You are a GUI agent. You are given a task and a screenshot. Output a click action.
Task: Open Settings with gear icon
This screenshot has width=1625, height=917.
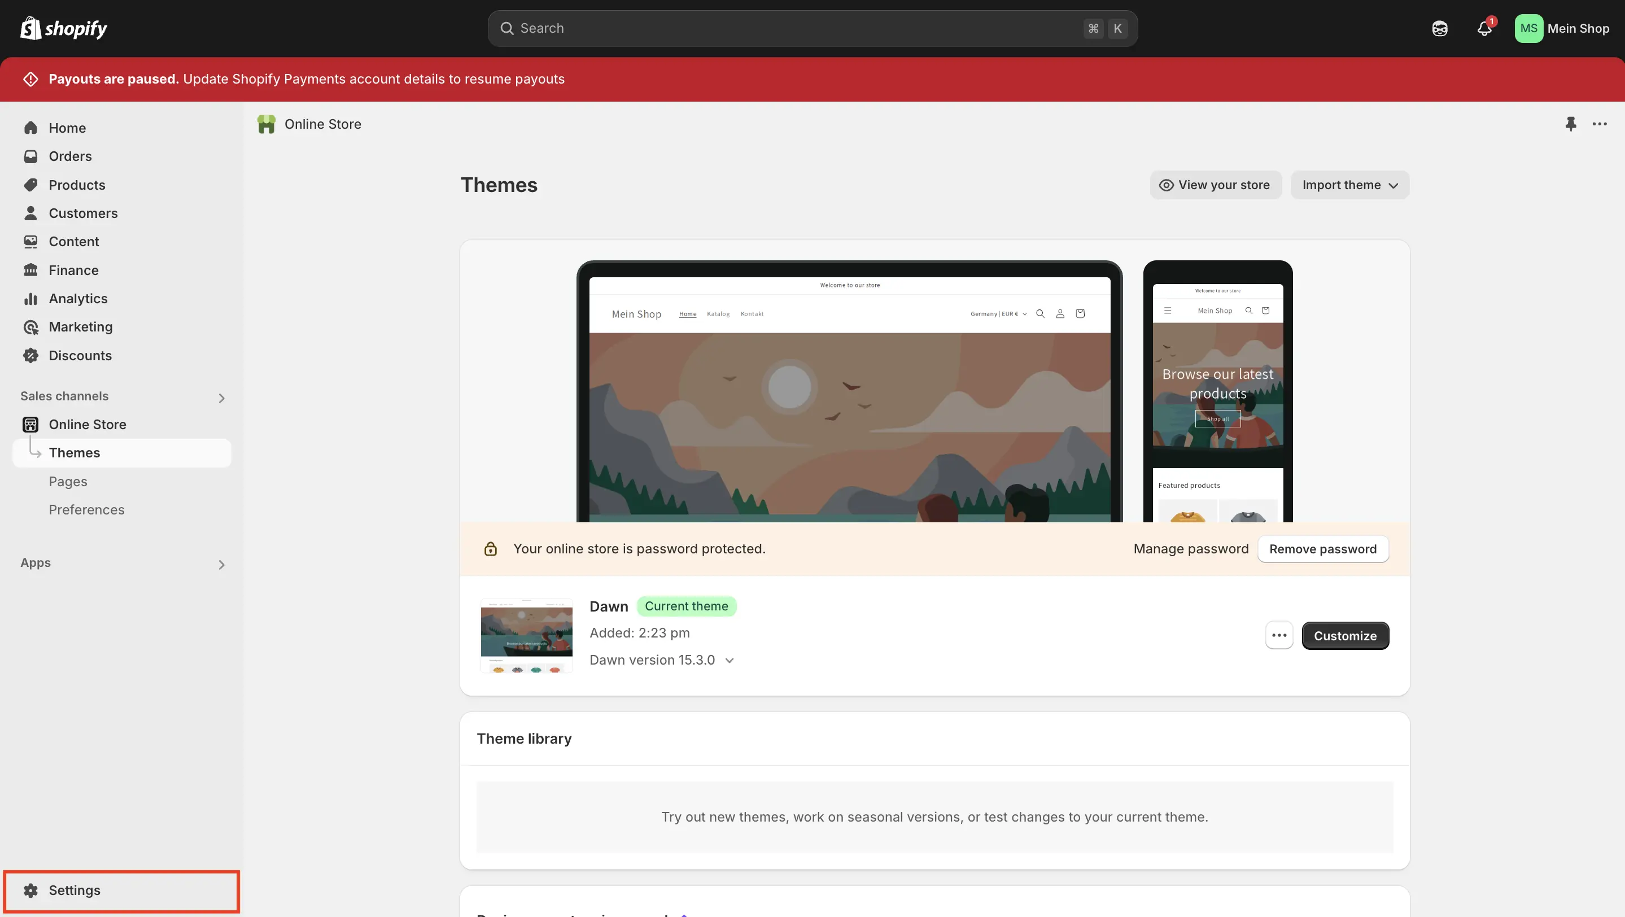[74, 890]
